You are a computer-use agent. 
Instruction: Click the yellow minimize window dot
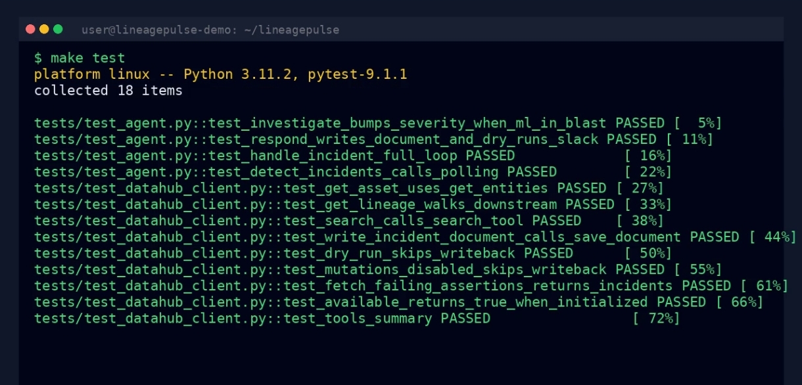pyautogui.click(x=44, y=29)
